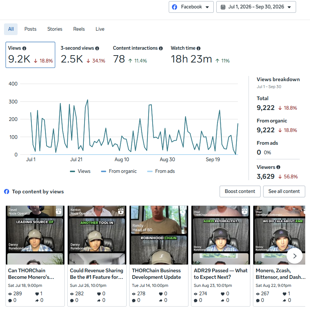Click the views eye icon showing 289
The image size is (310, 311).
(x=10, y=294)
